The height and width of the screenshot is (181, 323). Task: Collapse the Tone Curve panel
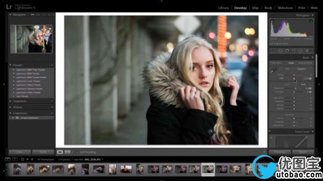[x=313, y=132]
